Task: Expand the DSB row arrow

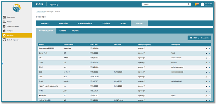Action: pos(209,63)
